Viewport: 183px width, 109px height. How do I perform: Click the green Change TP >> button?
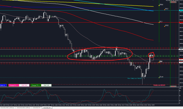(36, 85)
